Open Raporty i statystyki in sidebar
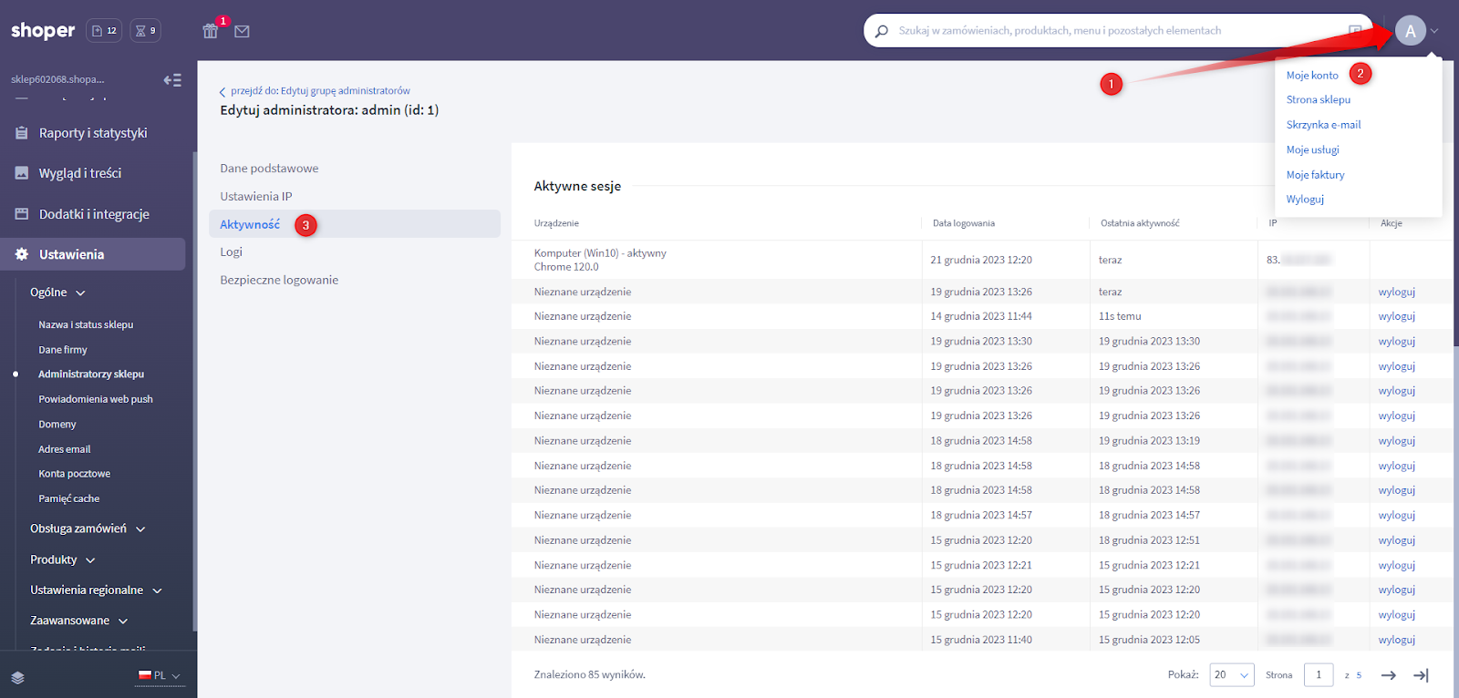Viewport: 1459px width, 698px height. tap(93, 133)
